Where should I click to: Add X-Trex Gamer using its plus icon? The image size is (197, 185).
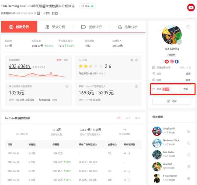tap(189, 178)
